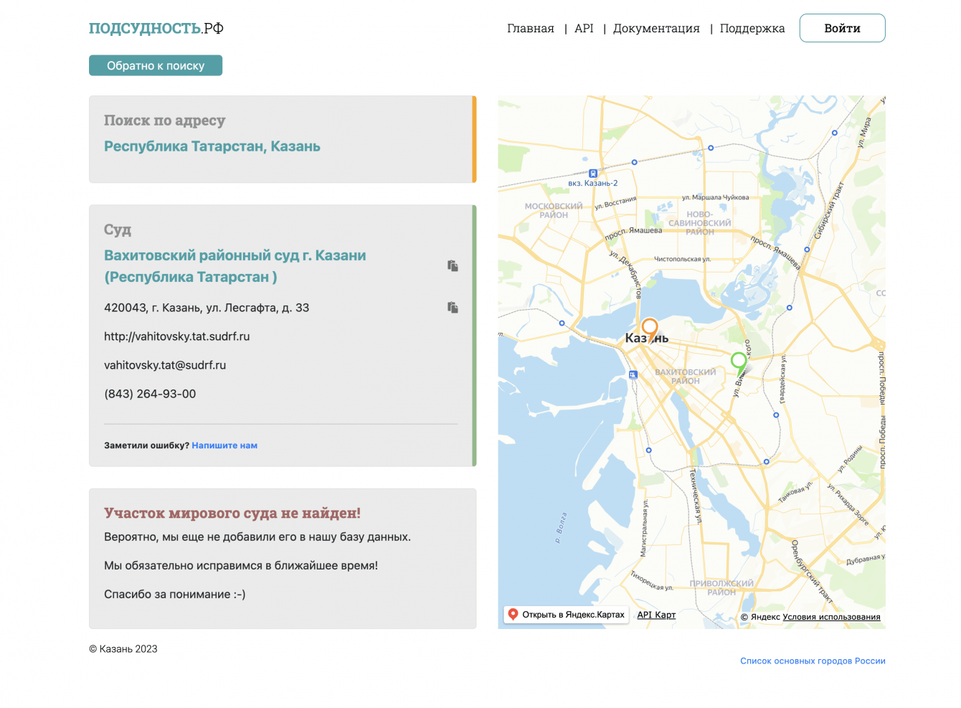The width and height of the screenshot is (961, 708).
Task: Open the Документация page
Action: [656, 29]
